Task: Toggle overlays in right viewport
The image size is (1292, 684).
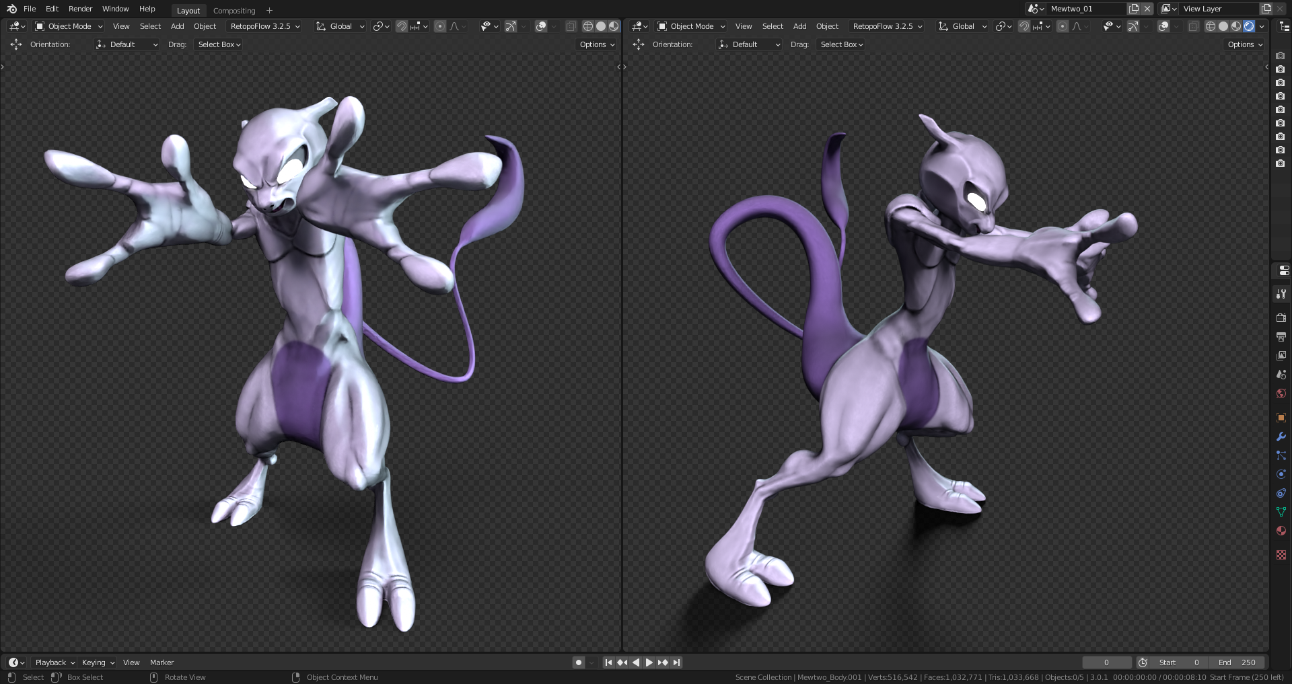Action: click(1163, 26)
